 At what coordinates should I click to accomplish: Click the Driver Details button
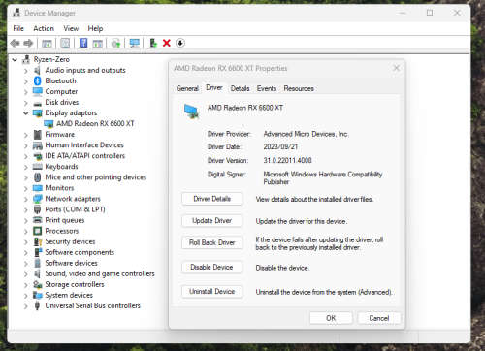tap(211, 199)
